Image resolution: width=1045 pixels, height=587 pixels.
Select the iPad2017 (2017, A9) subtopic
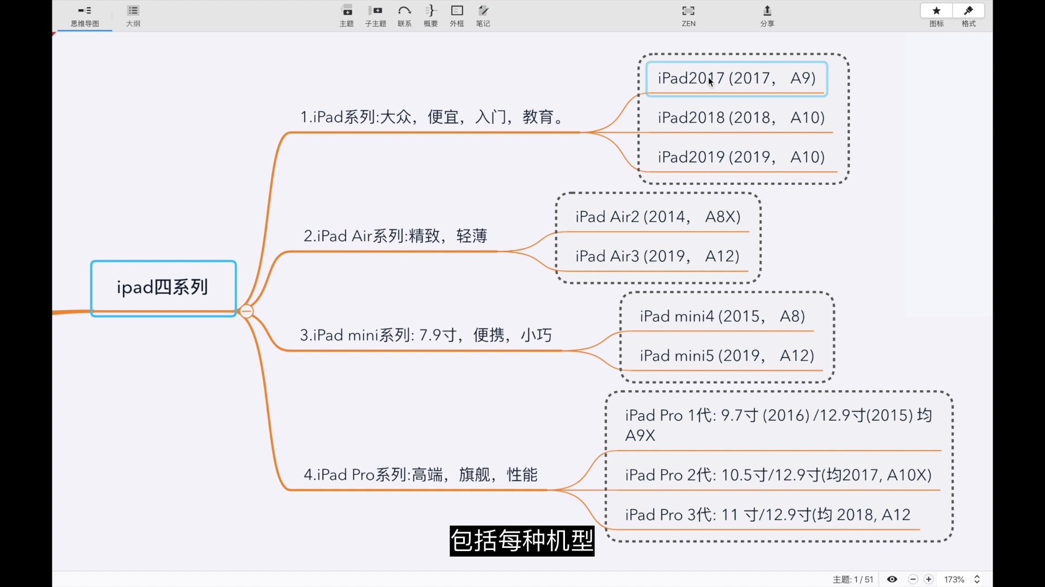point(736,79)
